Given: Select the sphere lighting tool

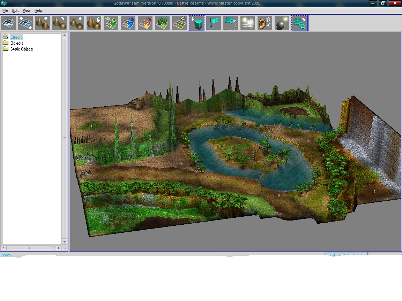Looking at the screenshot, I should [282, 23].
